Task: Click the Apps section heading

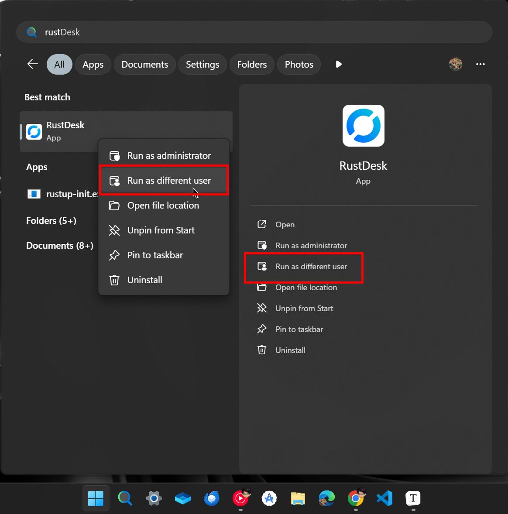Action: 37,167
